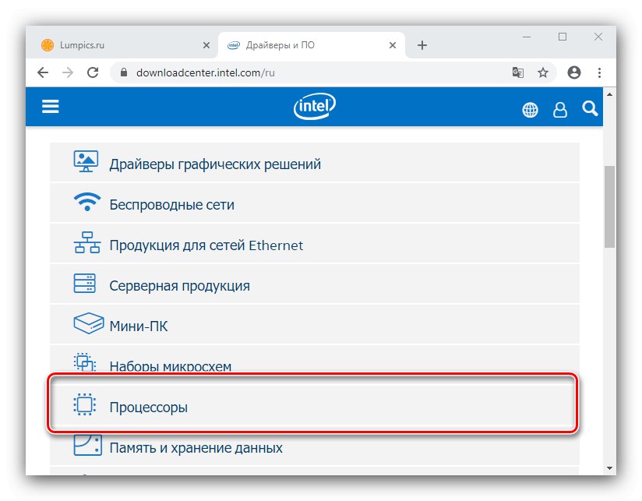
Task: Open Продукция для сетей Ethernet category
Action: [x=206, y=245]
